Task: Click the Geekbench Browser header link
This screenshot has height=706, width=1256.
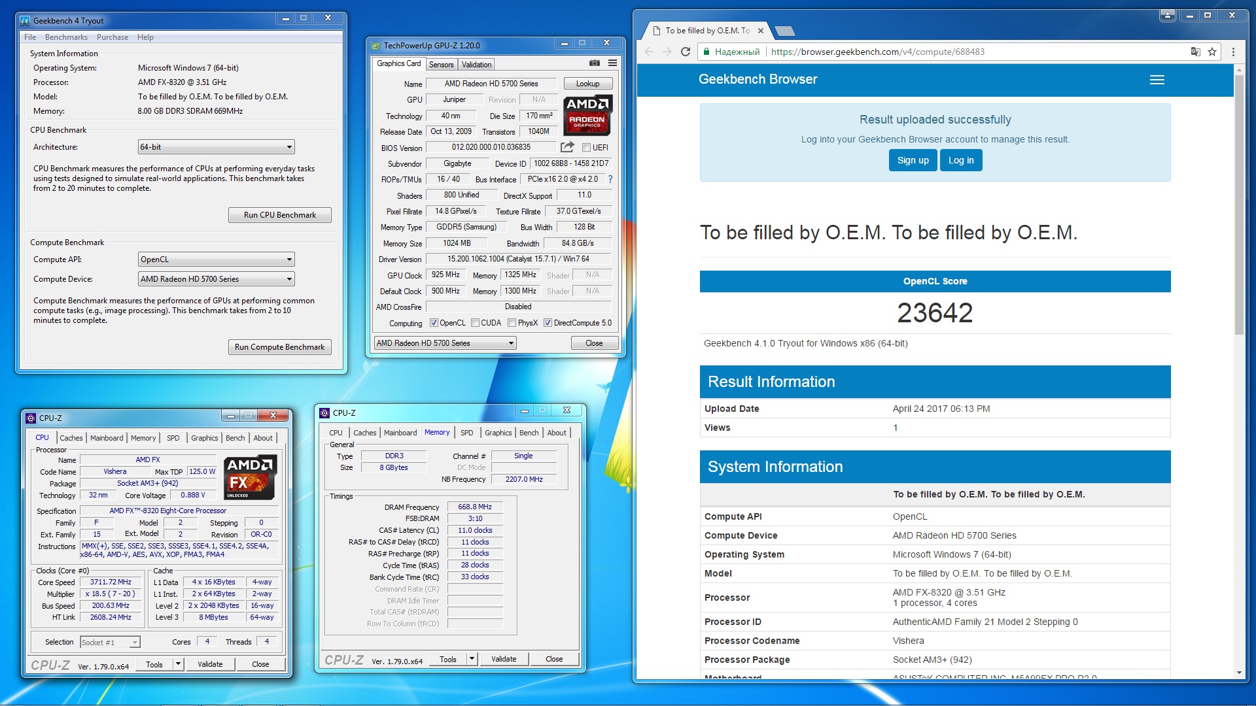Action: 758,79
